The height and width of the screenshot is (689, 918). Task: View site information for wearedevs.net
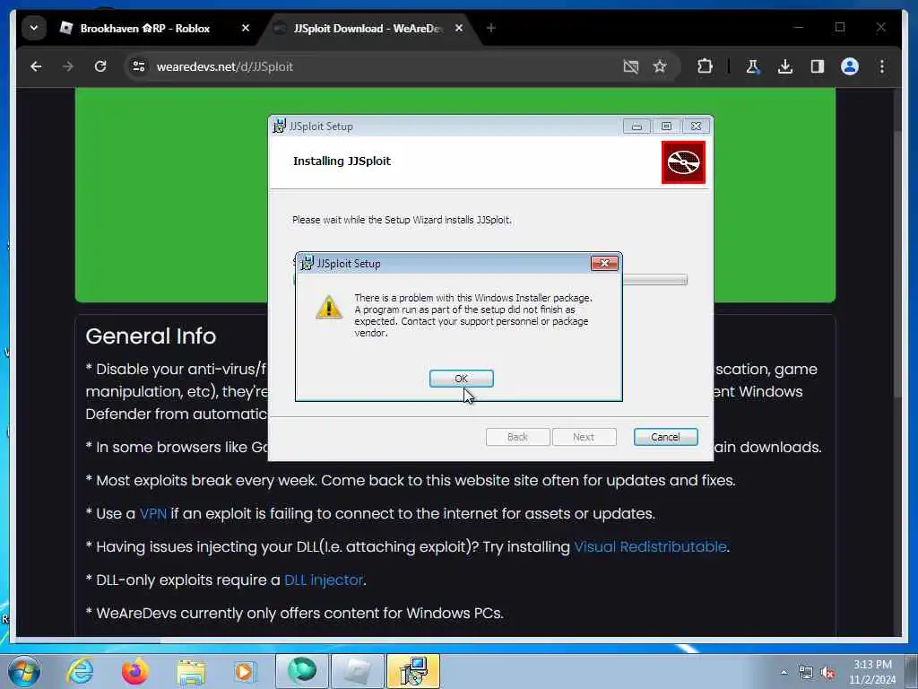coord(139,66)
